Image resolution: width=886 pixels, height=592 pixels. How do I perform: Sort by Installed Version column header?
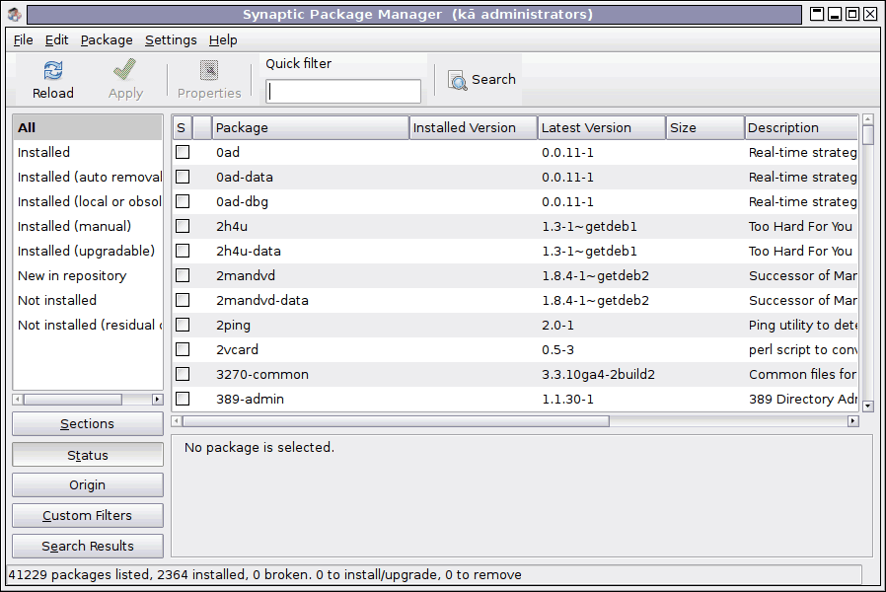point(473,127)
